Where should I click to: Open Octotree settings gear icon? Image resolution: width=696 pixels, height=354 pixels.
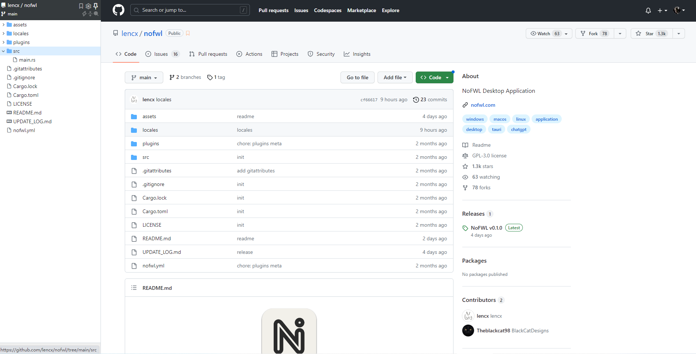(x=88, y=6)
